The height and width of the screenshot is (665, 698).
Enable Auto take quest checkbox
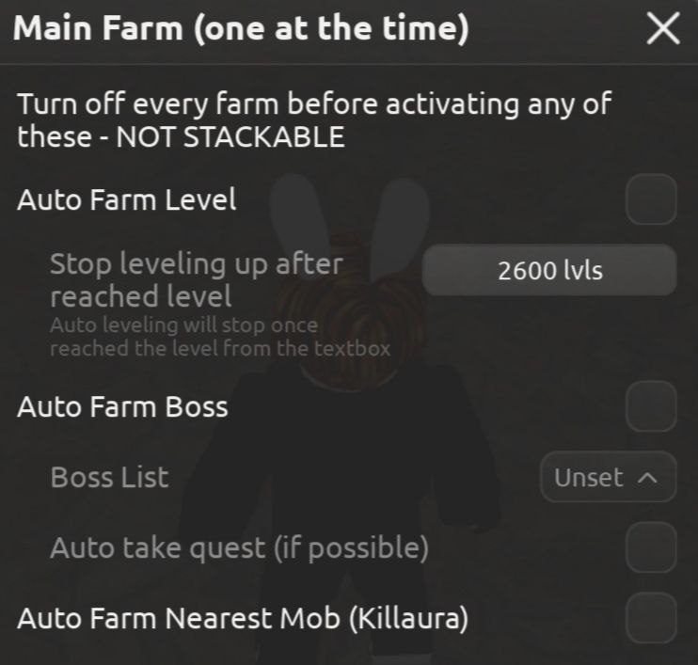pyautogui.click(x=651, y=547)
